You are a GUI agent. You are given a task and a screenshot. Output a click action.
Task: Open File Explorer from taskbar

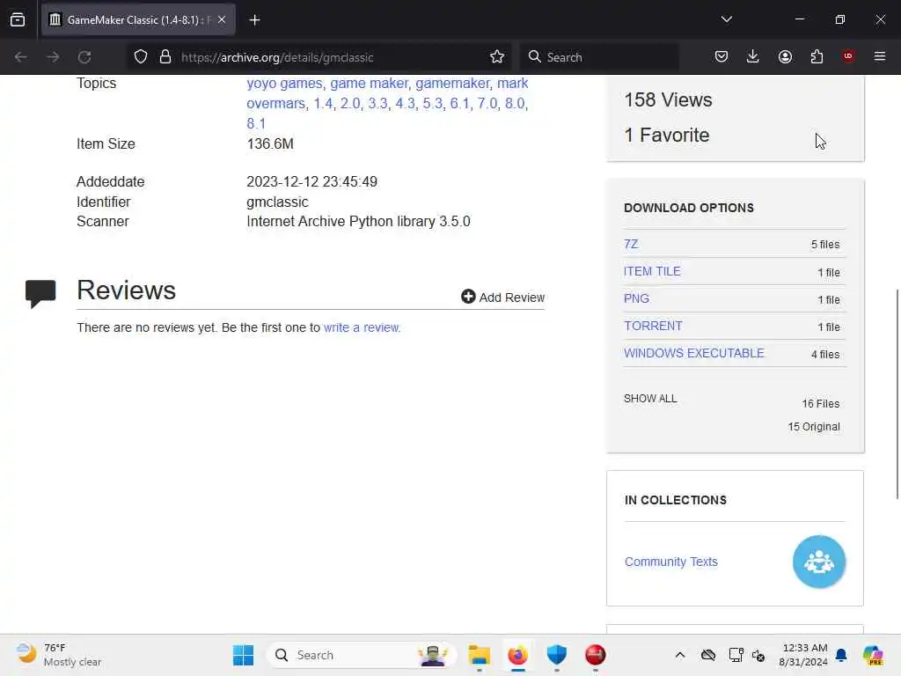pos(479,655)
